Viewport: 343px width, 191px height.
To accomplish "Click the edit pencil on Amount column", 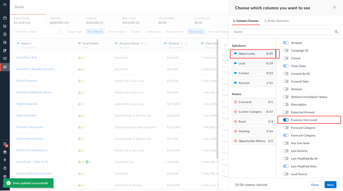I will [x=186, y=43].
